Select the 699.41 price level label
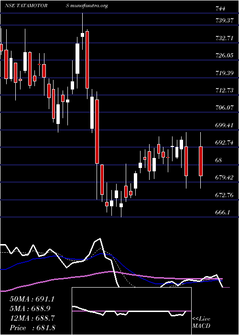 pos(224,125)
